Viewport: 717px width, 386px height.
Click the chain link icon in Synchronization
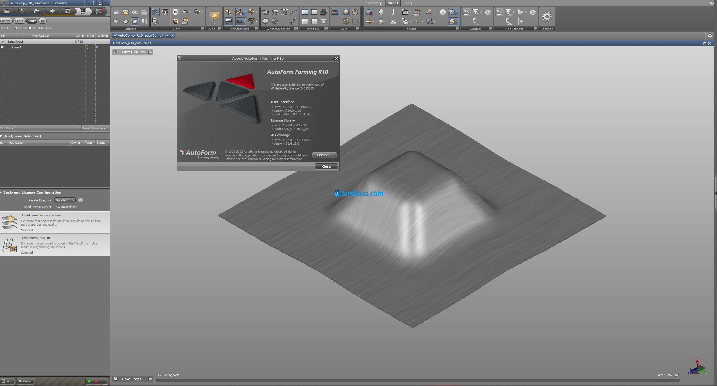click(x=293, y=12)
